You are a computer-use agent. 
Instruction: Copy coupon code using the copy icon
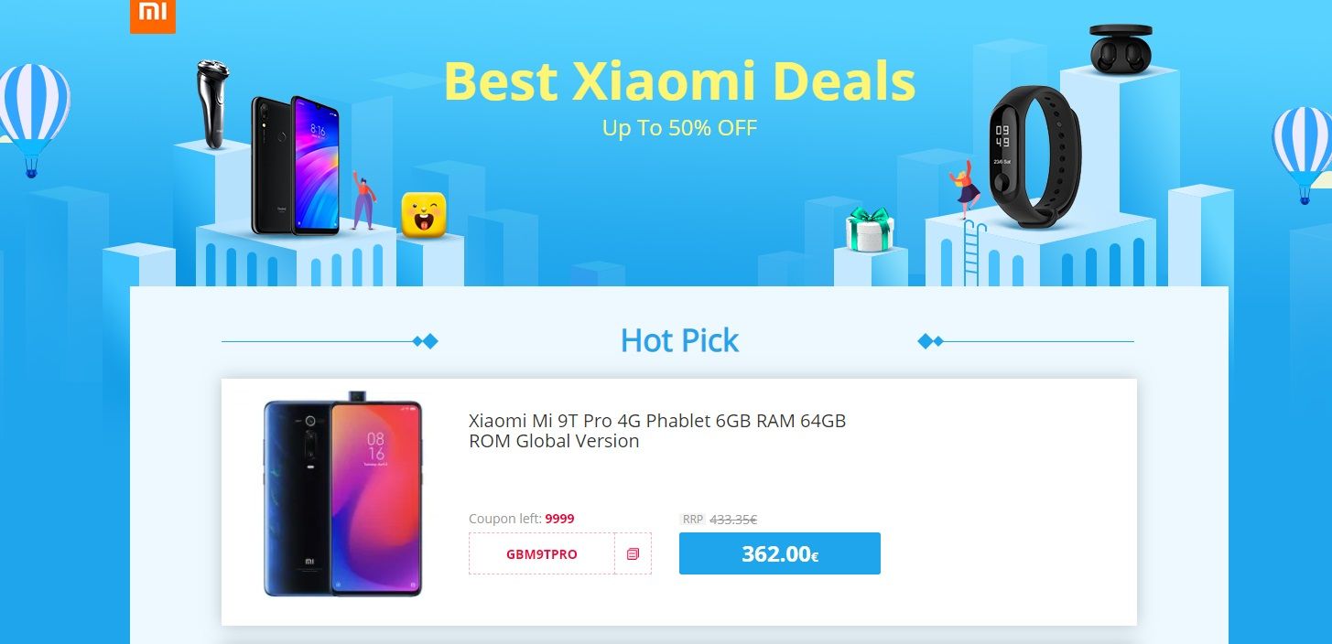click(x=633, y=554)
